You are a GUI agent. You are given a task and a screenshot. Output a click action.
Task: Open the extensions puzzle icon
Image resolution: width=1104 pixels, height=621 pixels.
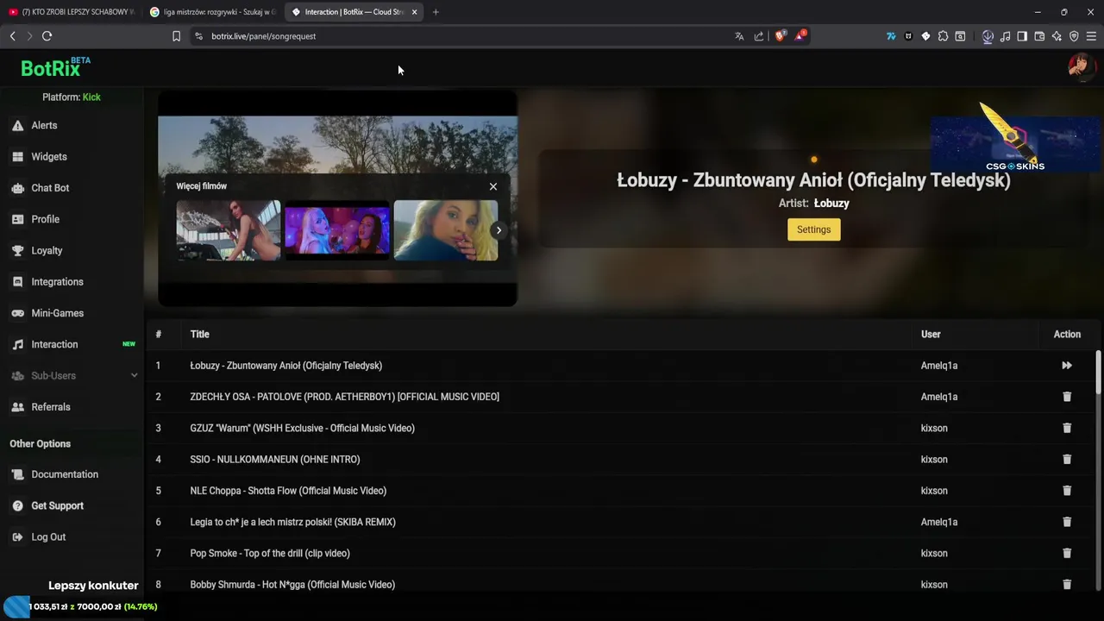pyautogui.click(x=943, y=36)
